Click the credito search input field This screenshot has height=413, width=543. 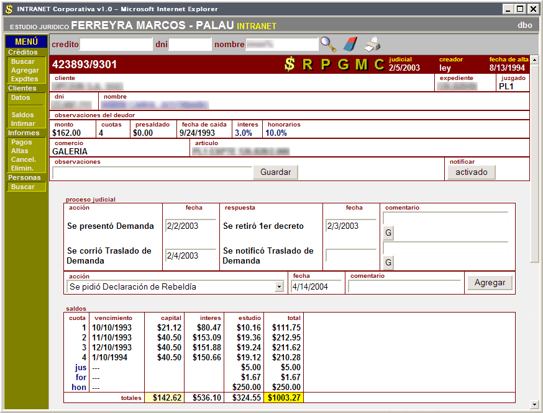pos(116,45)
